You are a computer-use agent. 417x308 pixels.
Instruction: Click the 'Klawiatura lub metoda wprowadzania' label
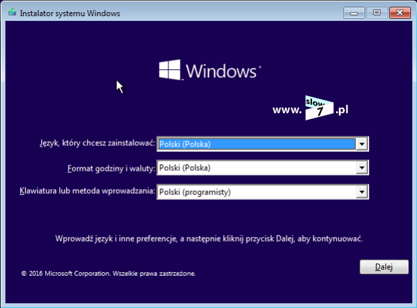(87, 191)
